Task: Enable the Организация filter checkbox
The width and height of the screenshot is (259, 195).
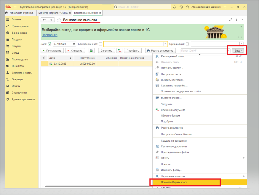Action: coord(187,44)
